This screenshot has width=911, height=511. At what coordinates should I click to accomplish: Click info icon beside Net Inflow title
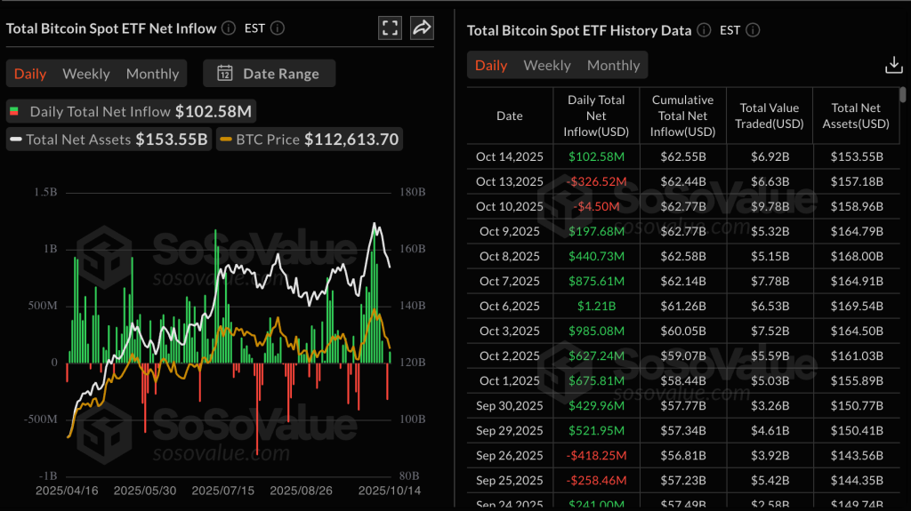(229, 28)
